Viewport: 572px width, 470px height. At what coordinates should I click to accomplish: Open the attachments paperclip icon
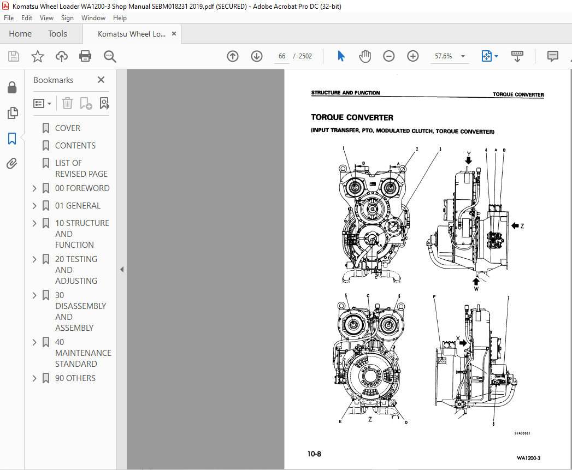tap(12, 163)
